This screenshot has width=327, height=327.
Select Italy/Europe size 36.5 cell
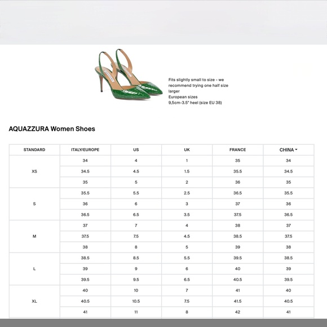point(85,215)
